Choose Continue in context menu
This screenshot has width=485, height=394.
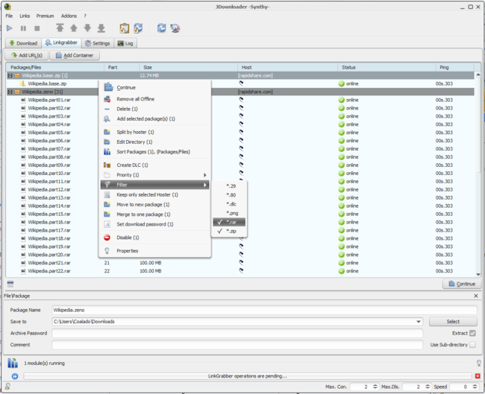[x=154, y=87]
